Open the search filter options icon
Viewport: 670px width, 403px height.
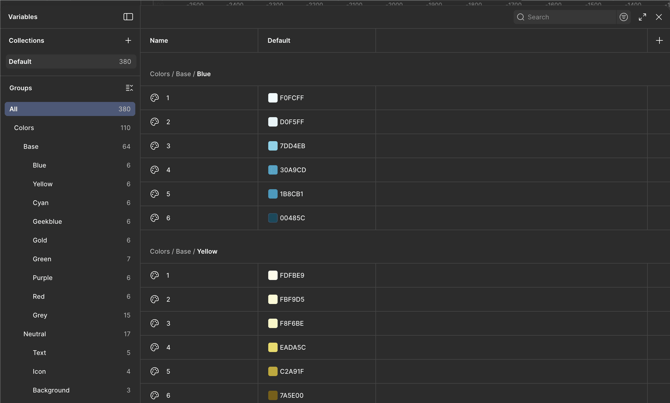pyautogui.click(x=623, y=17)
